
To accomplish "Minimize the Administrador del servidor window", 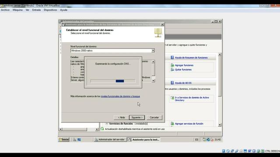I will pos(213,21).
